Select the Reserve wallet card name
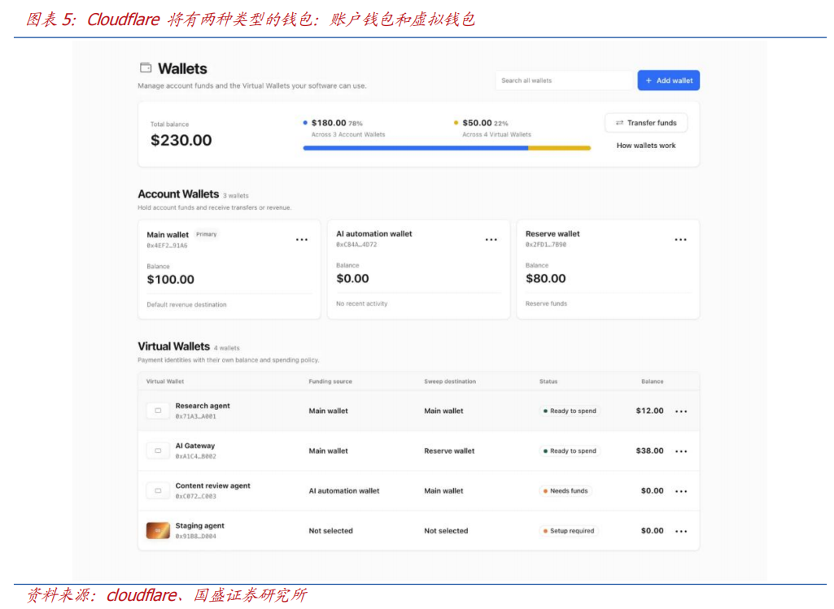834x609 pixels. (x=552, y=233)
